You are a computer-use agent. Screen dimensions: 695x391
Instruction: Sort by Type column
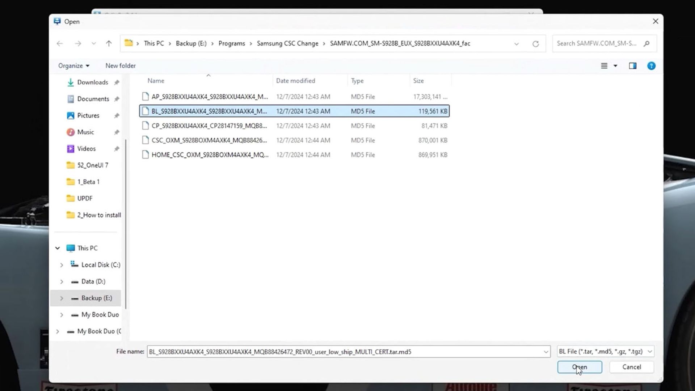357,81
